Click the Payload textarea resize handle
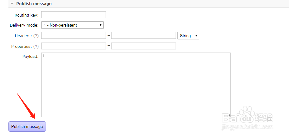 (x=229, y=115)
